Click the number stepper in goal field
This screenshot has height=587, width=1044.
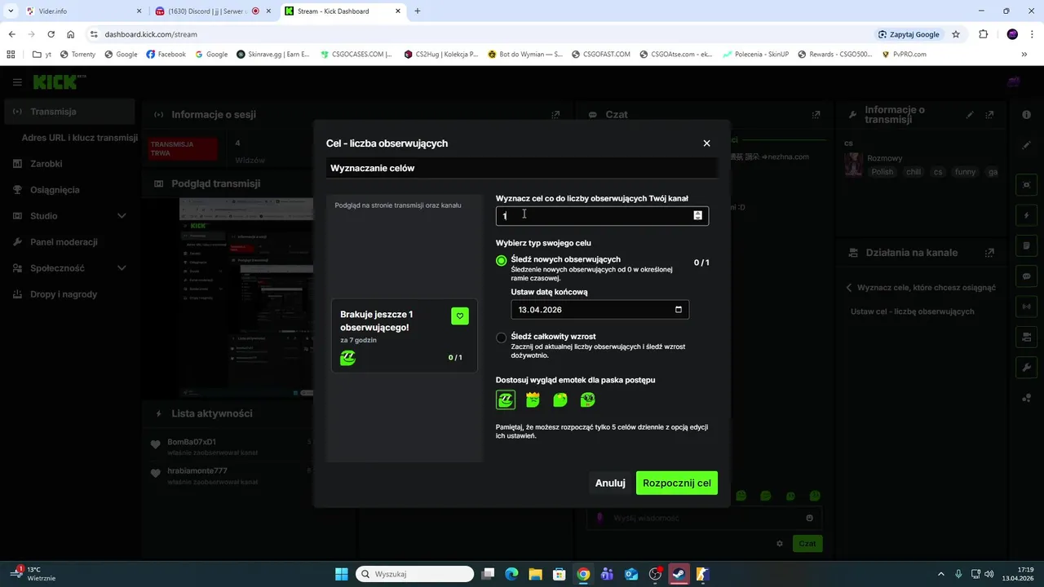coord(697,216)
